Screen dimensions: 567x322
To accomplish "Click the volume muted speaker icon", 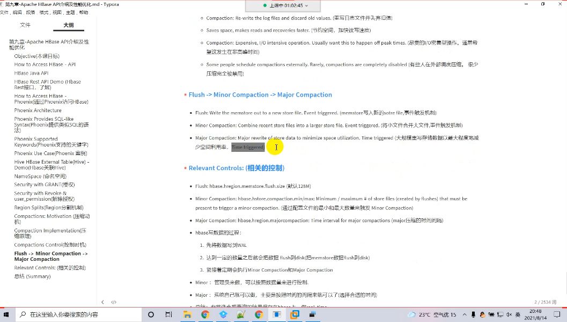I will click(509, 315).
